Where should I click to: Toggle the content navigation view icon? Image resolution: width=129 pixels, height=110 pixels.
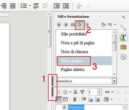click(65, 99)
